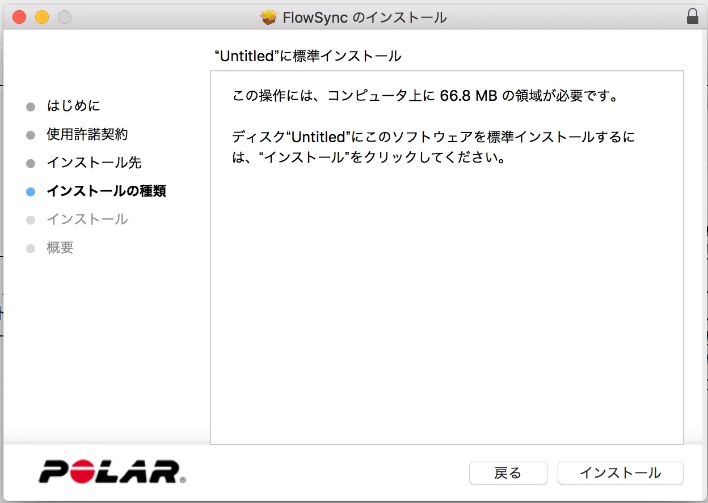Screen dimensions: 708x503
Task: Click the lock icon in title bar
Action: (692, 17)
